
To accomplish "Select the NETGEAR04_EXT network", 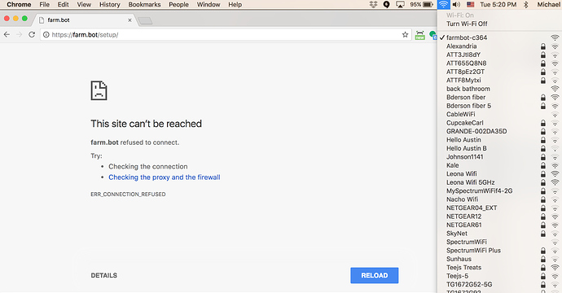I will click(x=499, y=208).
